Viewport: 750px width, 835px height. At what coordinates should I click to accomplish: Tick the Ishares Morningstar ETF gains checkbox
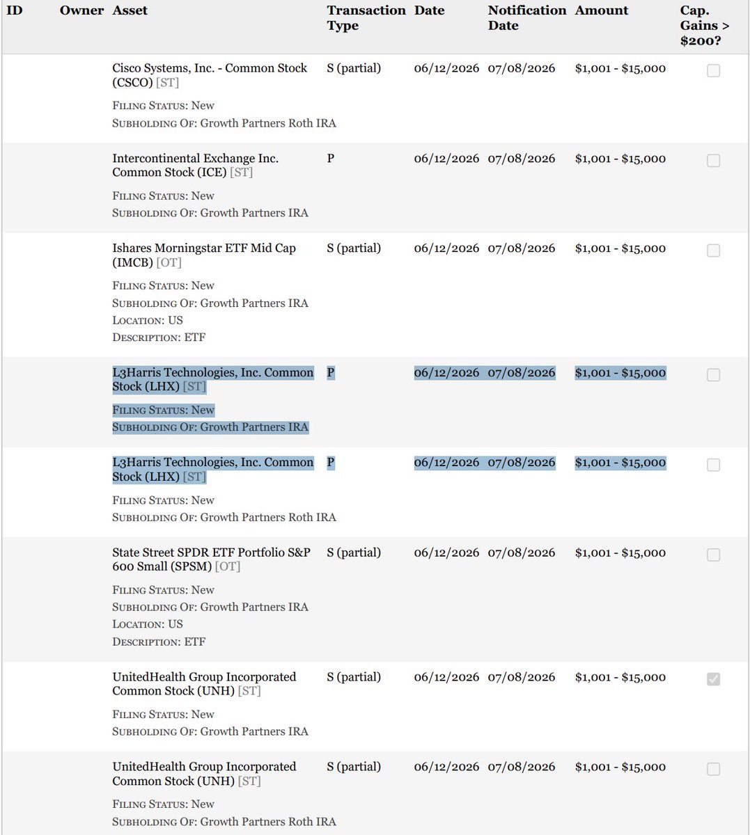coord(713,250)
